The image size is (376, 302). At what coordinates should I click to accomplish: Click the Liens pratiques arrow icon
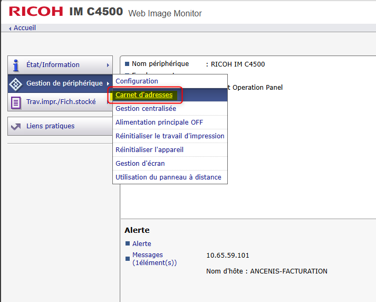pos(16,127)
